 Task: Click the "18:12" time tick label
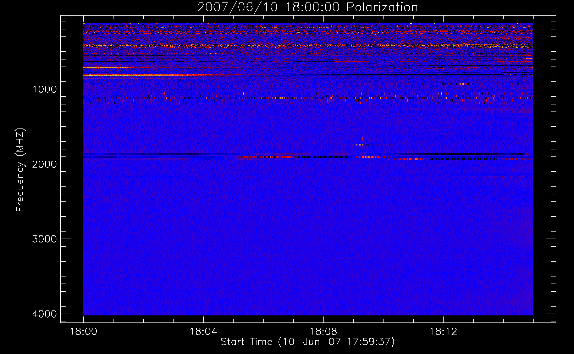click(443, 332)
